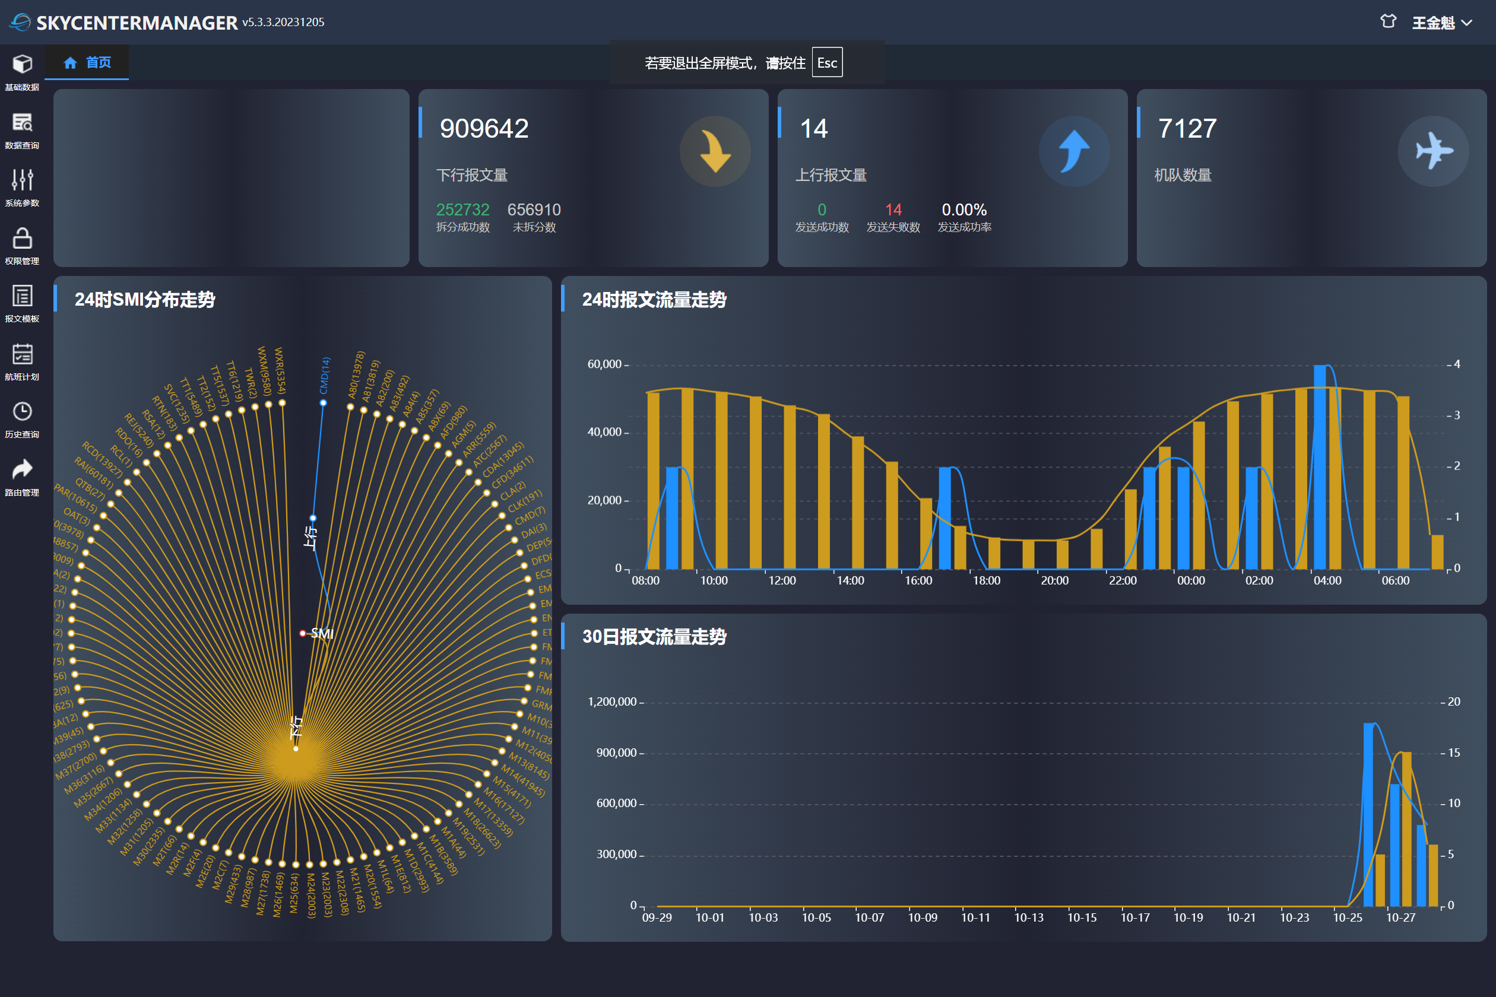Click the 14 上行报文量 total

(x=813, y=128)
